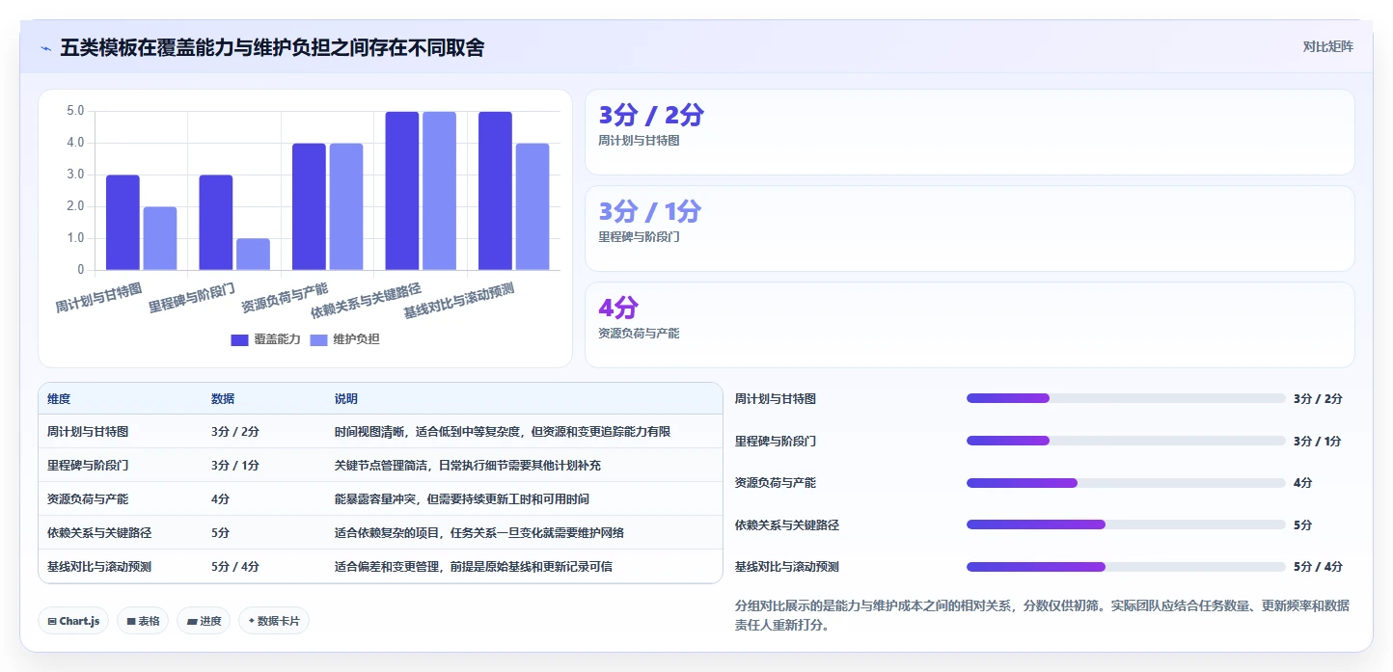Click the 基线对比与滚动预测 progress bar
1393x672 pixels.
[1126, 566]
